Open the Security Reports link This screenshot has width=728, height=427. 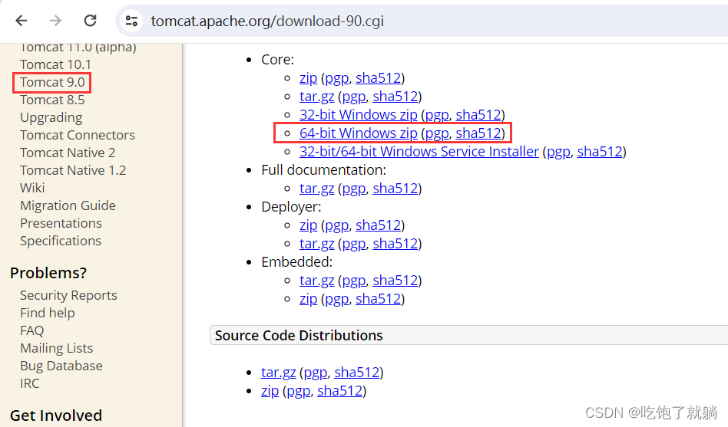tap(68, 295)
